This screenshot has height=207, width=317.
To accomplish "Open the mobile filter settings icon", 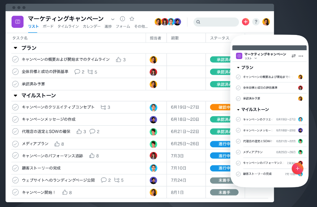I will (294, 56).
